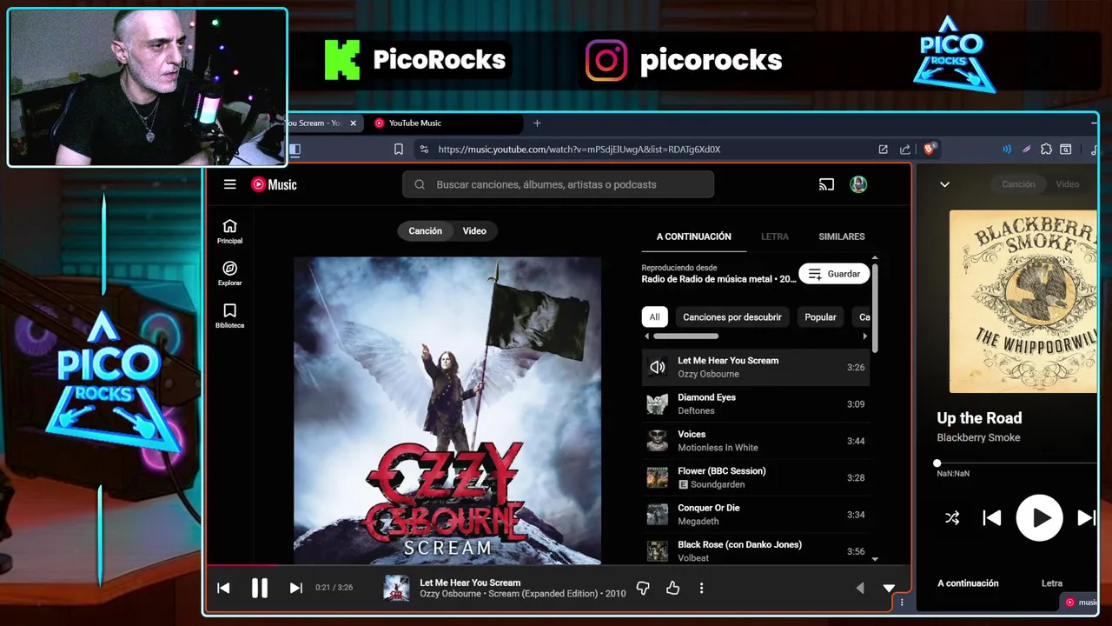Image resolution: width=1112 pixels, height=626 pixels.
Task: Click the volume arrow in player bar
Action: 860,589
